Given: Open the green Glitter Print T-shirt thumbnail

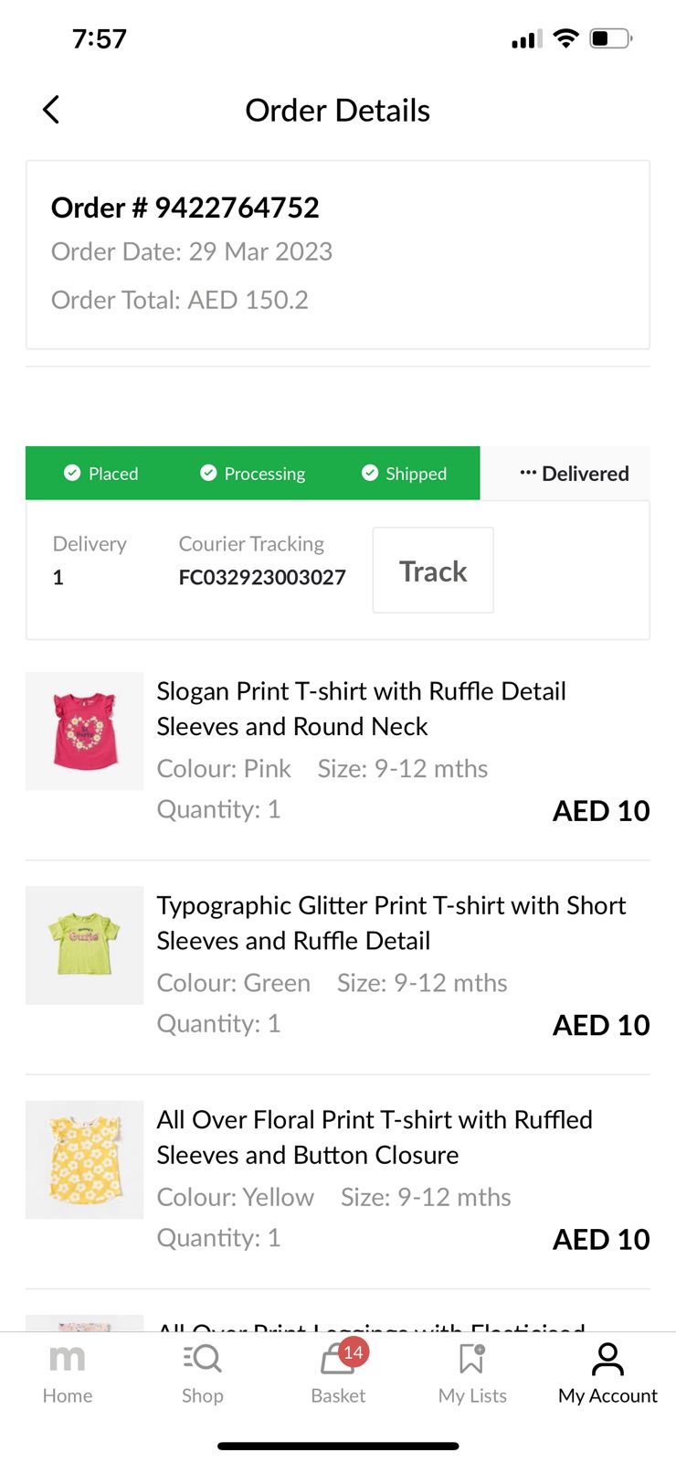Looking at the screenshot, I should 84,945.
